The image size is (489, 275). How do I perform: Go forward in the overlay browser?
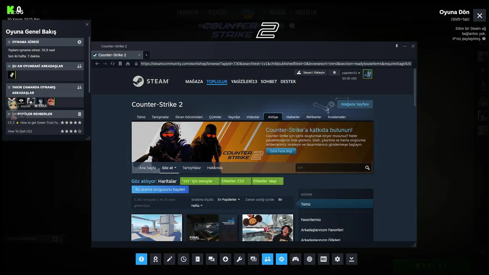pyautogui.click(x=105, y=64)
